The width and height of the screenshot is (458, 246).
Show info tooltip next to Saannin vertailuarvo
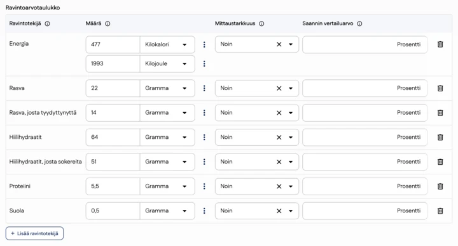click(x=359, y=24)
